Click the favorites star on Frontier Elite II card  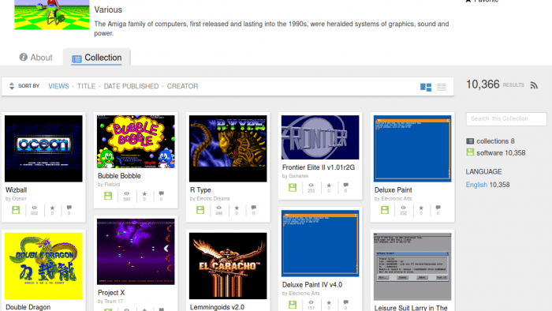[329, 185]
